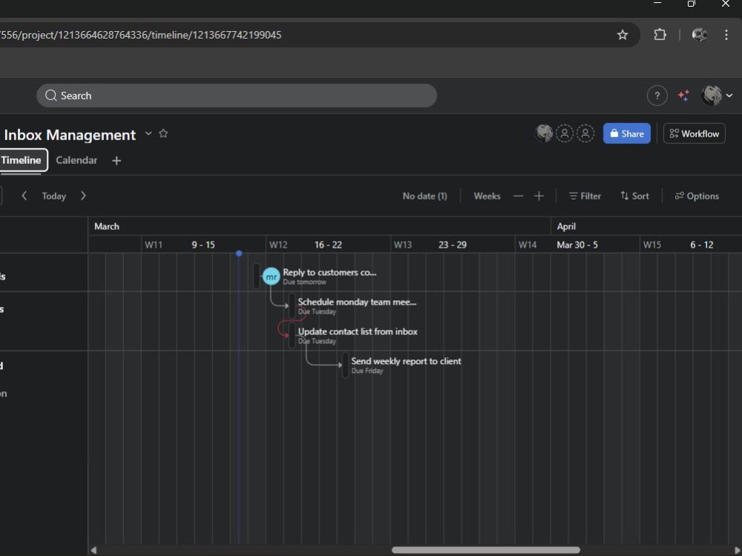Expand the Inbox Management project dropdown arrow
Viewport: 742px width, 556px height.
pos(148,133)
